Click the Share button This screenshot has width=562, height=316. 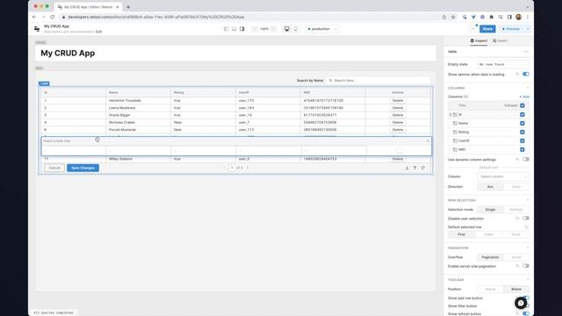coord(487,29)
